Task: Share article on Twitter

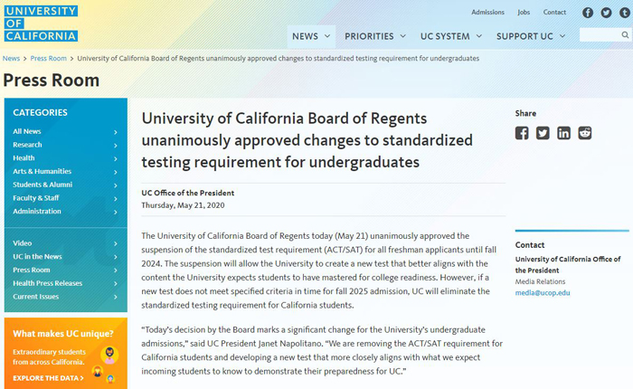Action: point(543,133)
